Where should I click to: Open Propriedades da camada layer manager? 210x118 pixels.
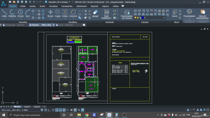tap(127, 14)
